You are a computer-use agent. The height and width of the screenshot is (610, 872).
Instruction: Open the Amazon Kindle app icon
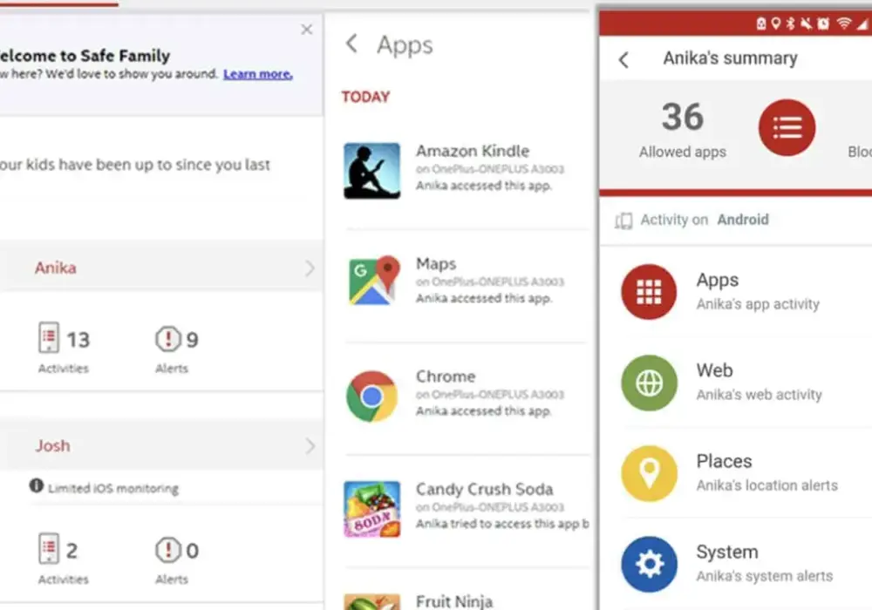coord(371,171)
